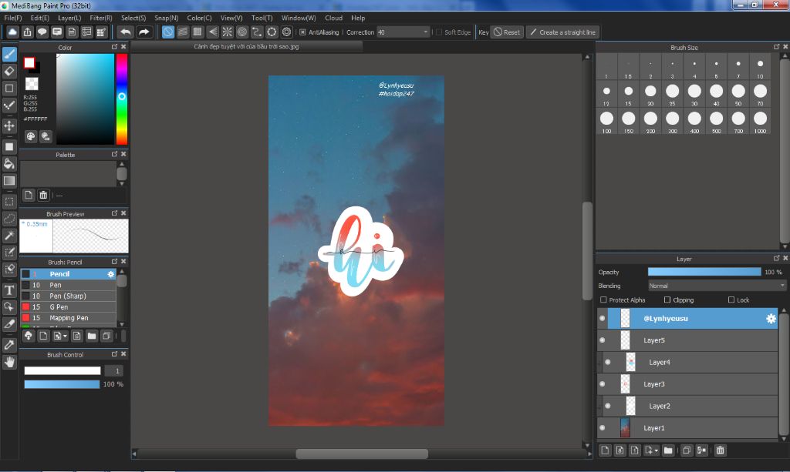Click the hue color strip
Image resolution: width=790 pixels, height=472 pixels.
point(121,99)
